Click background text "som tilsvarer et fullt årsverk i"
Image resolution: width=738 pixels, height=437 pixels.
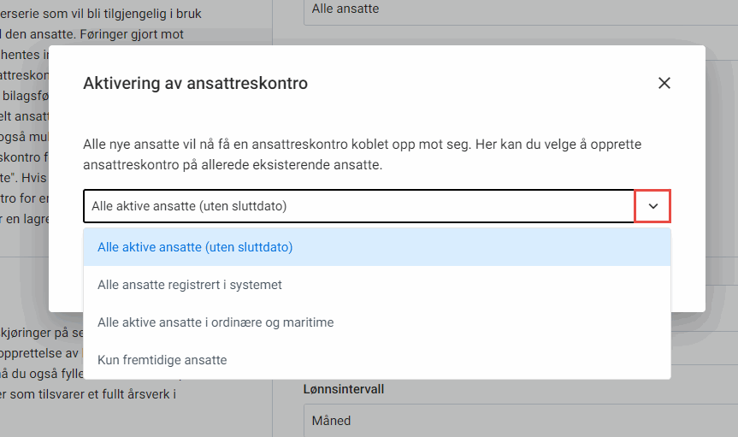tap(89, 394)
